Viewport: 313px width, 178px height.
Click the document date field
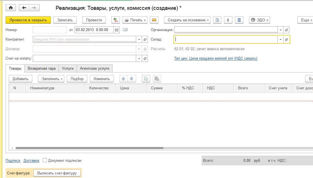click(x=94, y=30)
